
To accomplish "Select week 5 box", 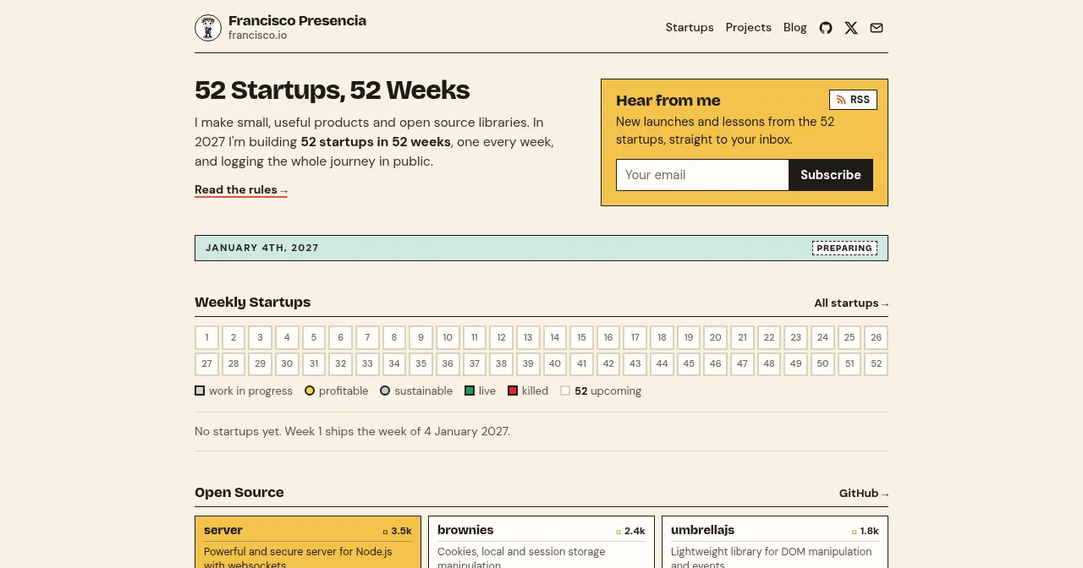I will [x=314, y=338].
